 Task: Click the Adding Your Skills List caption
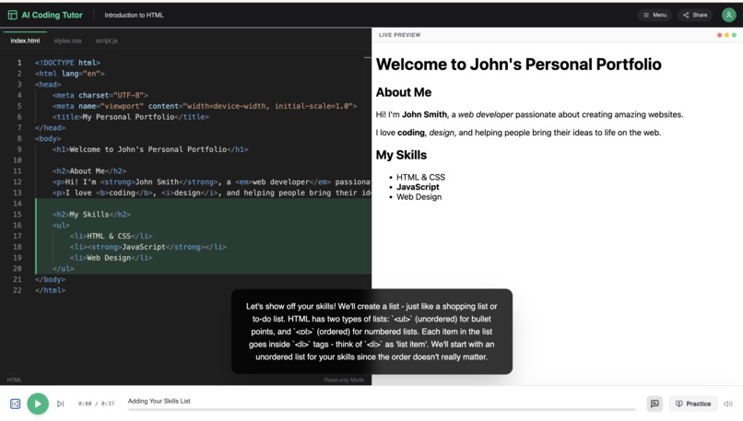159,401
